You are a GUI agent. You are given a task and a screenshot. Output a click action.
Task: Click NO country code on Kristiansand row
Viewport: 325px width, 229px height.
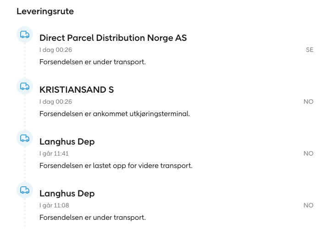(x=308, y=101)
